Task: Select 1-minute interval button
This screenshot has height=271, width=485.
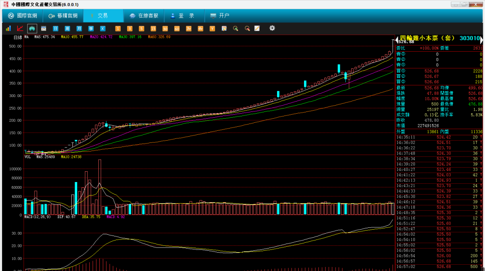Action: (x=118, y=28)
